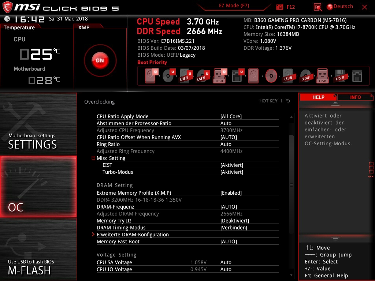Select the highlighted UEFI USB key boot icon
The height and width of the screenshot is (281, 375).
(x=220, y=76)
